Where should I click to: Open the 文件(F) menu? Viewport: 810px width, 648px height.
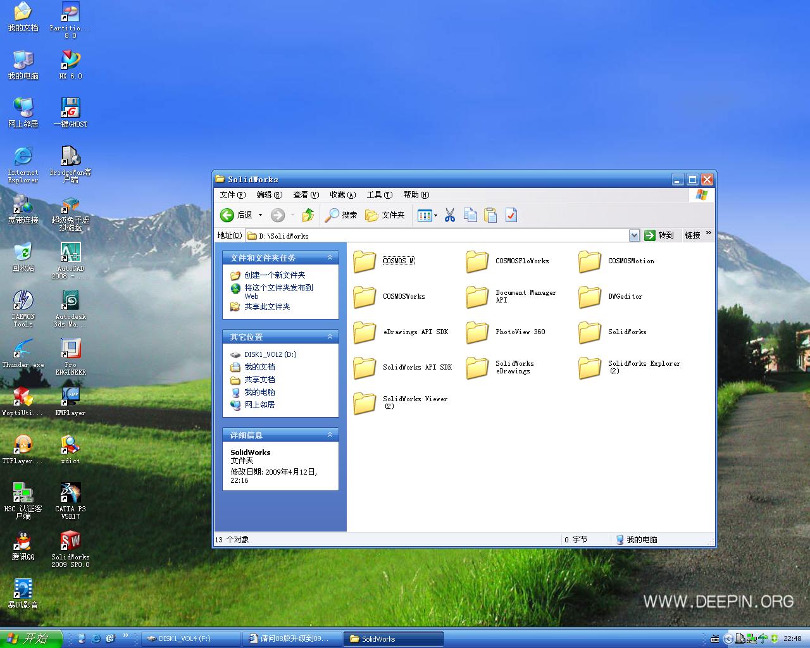[232, 195]
